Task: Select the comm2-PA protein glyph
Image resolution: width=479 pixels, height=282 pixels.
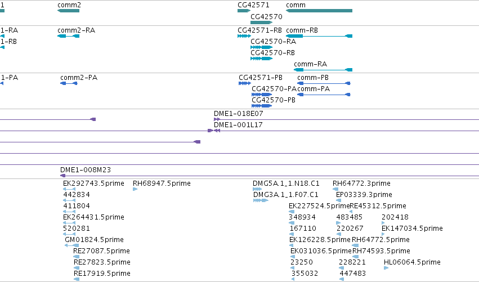Action: 69,83
